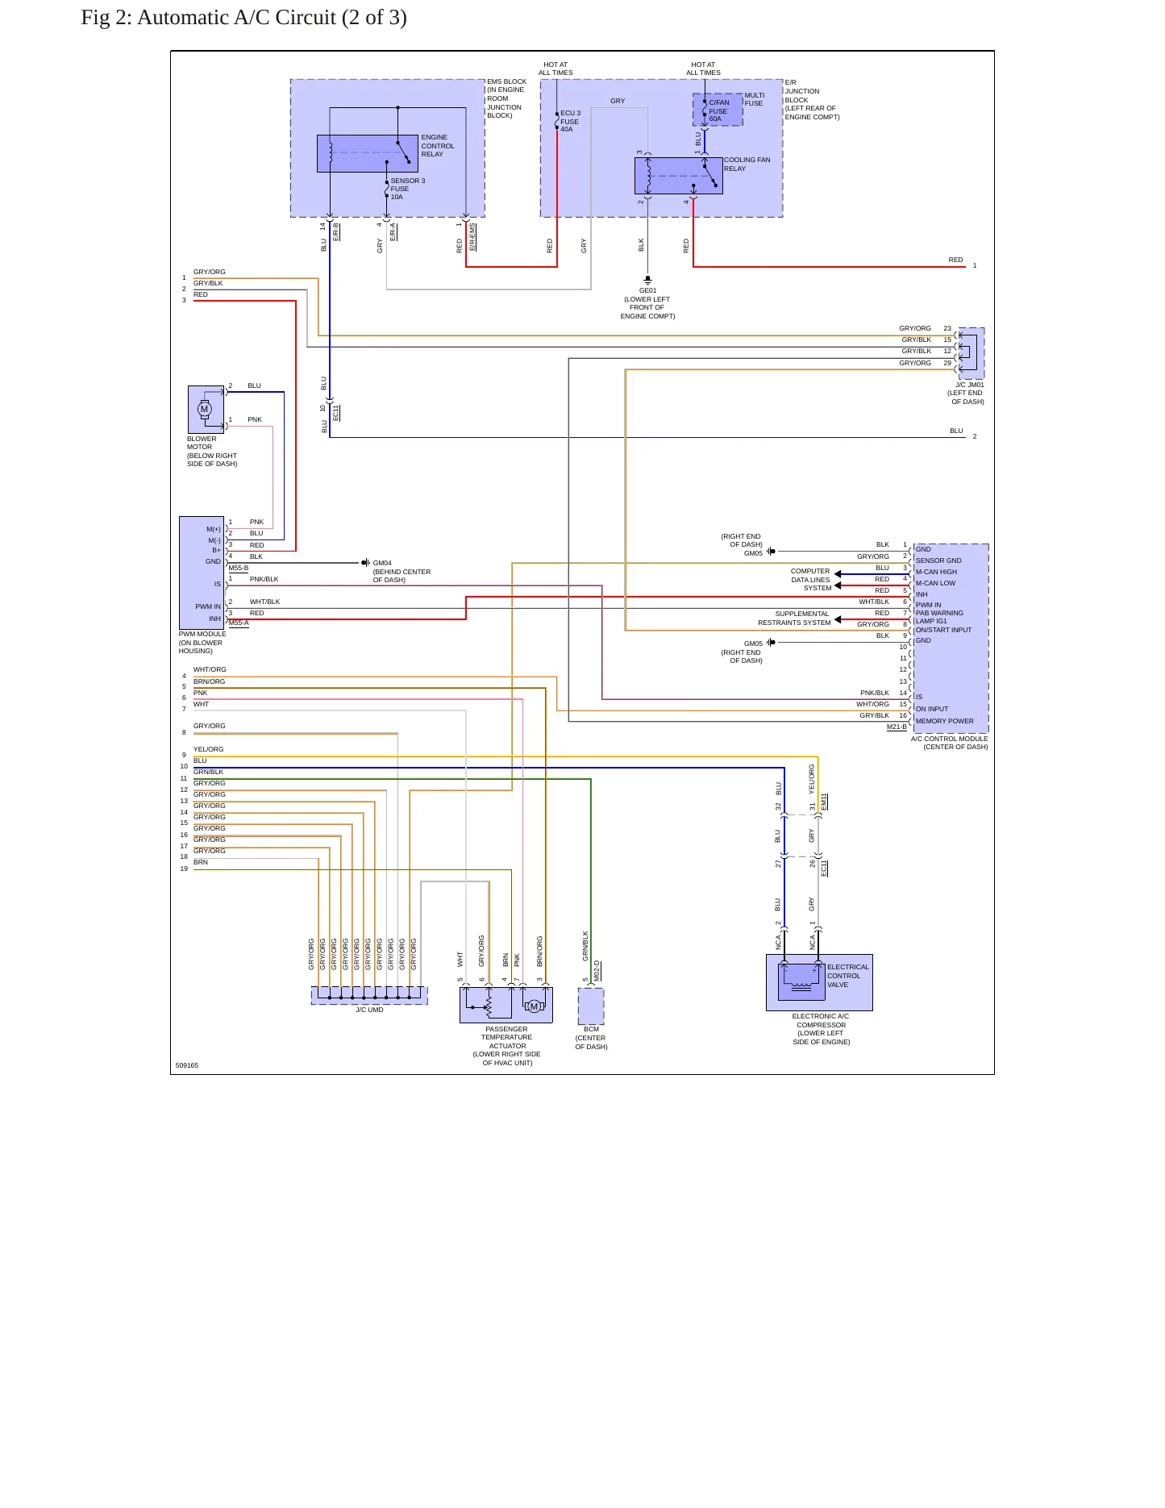Click the GE01 ground symbol

tap(647, 281)
